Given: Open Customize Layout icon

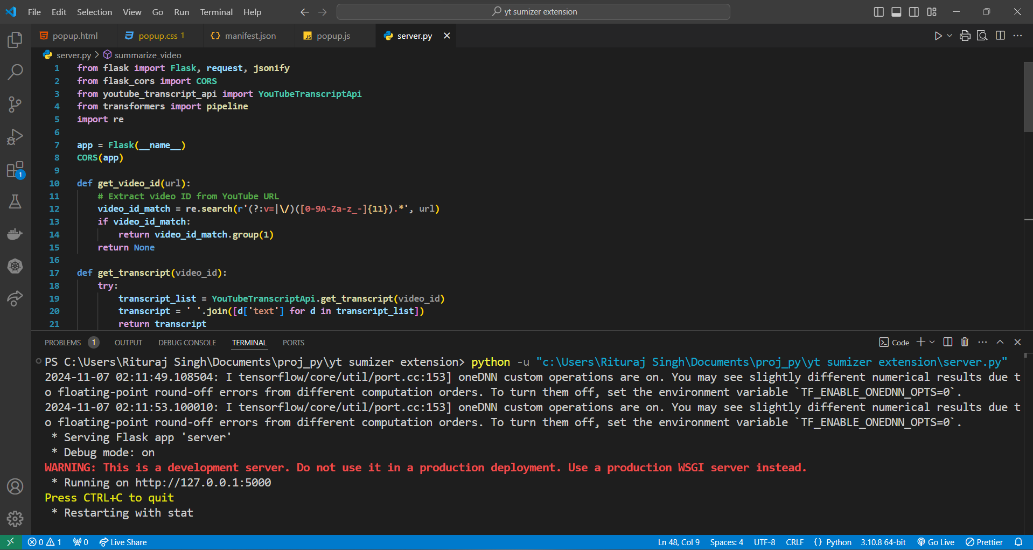Looking at the screenshot, I should point(932,12).
